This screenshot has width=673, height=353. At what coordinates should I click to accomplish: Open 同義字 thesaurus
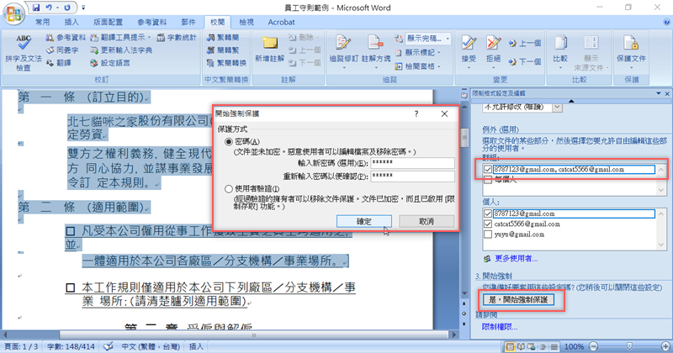(62, 50)
